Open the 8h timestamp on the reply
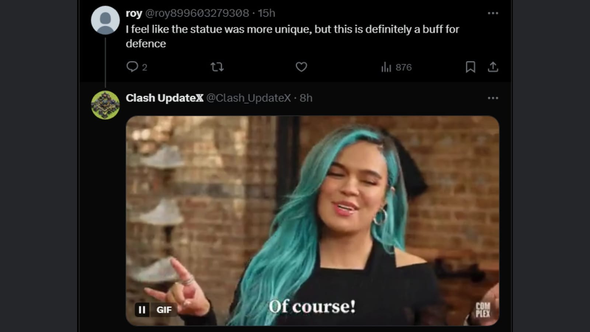 click(x=306, y=98)
